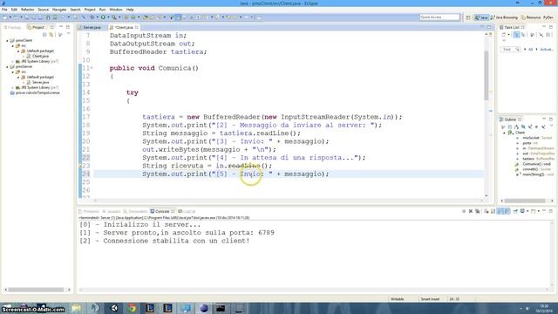This screenshot has width=558, height=314.
Task: Open the Run button dropdown arrow
Action: pos(108,17)
